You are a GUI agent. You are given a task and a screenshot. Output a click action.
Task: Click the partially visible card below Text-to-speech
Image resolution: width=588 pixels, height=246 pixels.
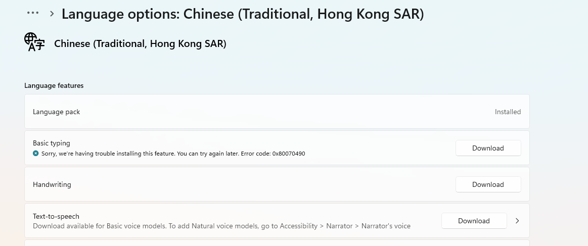pos(277,243)
